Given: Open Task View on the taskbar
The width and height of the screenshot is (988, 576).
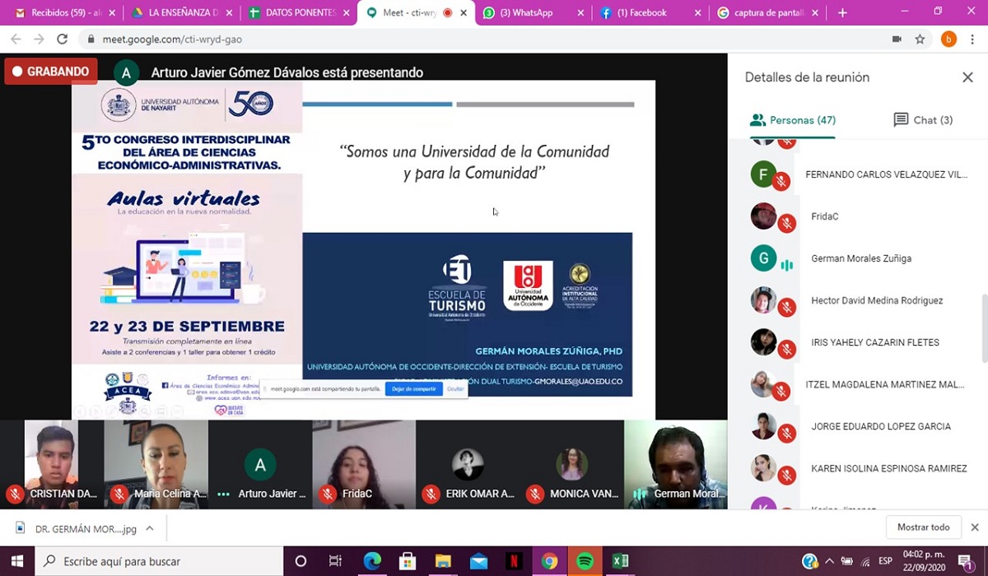Looking at the screenshot, I should pos(335,561).
